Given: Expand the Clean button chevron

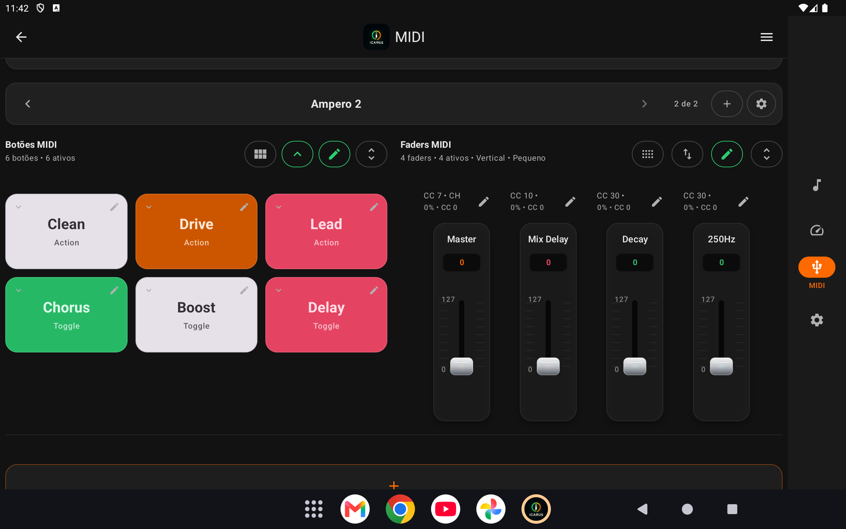Looking at the screenshot, I should [x=19, y=207].
